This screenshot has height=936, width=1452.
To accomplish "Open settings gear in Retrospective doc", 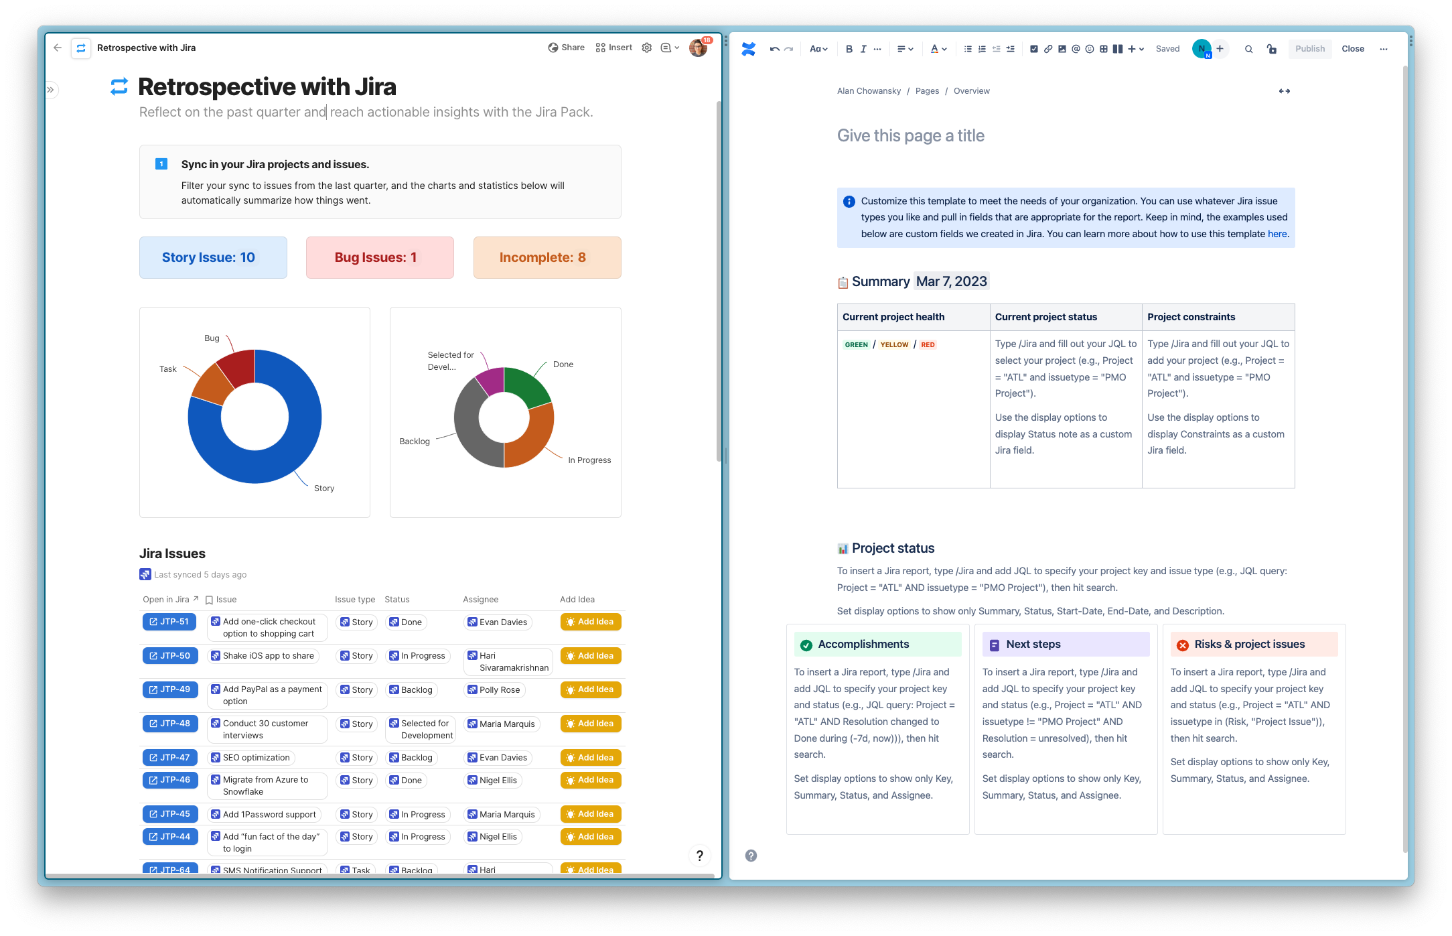I will pyautogui.click(x=646, y=48).
